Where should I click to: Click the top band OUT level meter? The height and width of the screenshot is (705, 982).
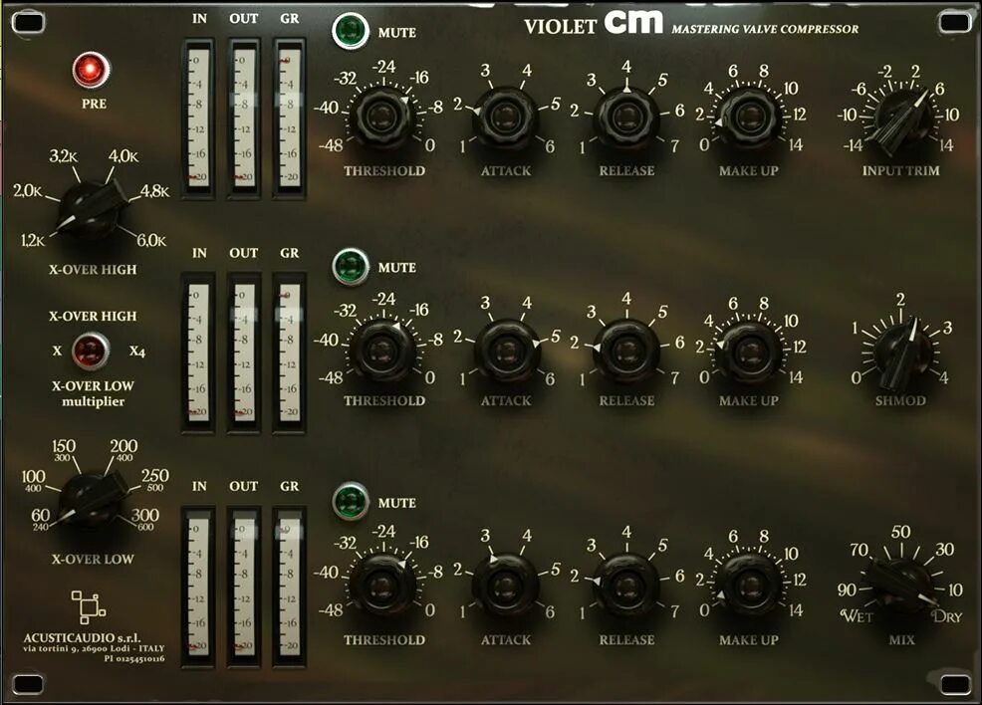click(244, 118)
